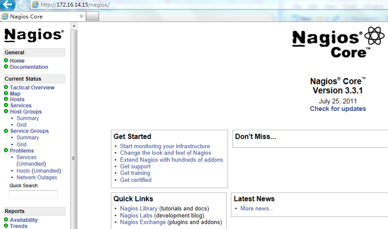The image size is (388, 229).
Task: Click the green bullet next to Home
Action: click(6, 60)
